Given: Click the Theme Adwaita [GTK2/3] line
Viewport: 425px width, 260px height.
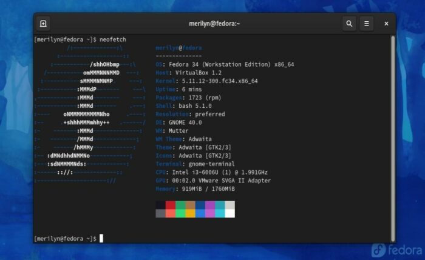Looking at the screenshot, I should pyautogui.click(x=193, y=147).
